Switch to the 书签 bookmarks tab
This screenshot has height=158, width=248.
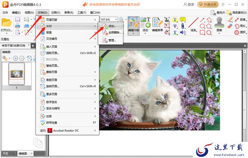pos(6,153)
